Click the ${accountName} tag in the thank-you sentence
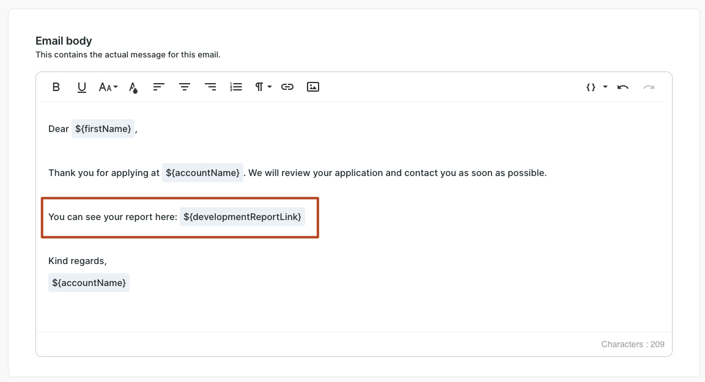Viewport: 705px width, 382px height. [x=202, y=173]
